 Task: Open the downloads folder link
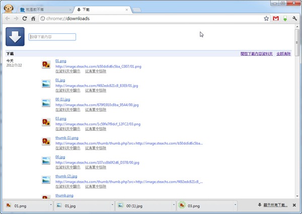click(257, 53)
